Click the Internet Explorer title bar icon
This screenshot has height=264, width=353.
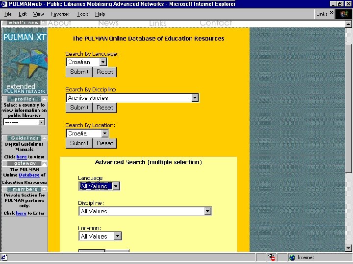tap(4, 4)
